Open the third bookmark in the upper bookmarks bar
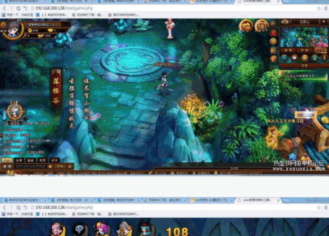 pos(87,15)
